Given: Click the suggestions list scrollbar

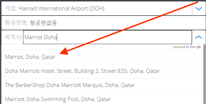Looking at the screenshot, I should click(205, 74).
